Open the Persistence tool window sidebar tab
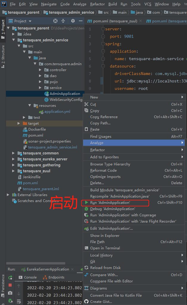Viewport: 187px width, 305px height. (3, 286)
